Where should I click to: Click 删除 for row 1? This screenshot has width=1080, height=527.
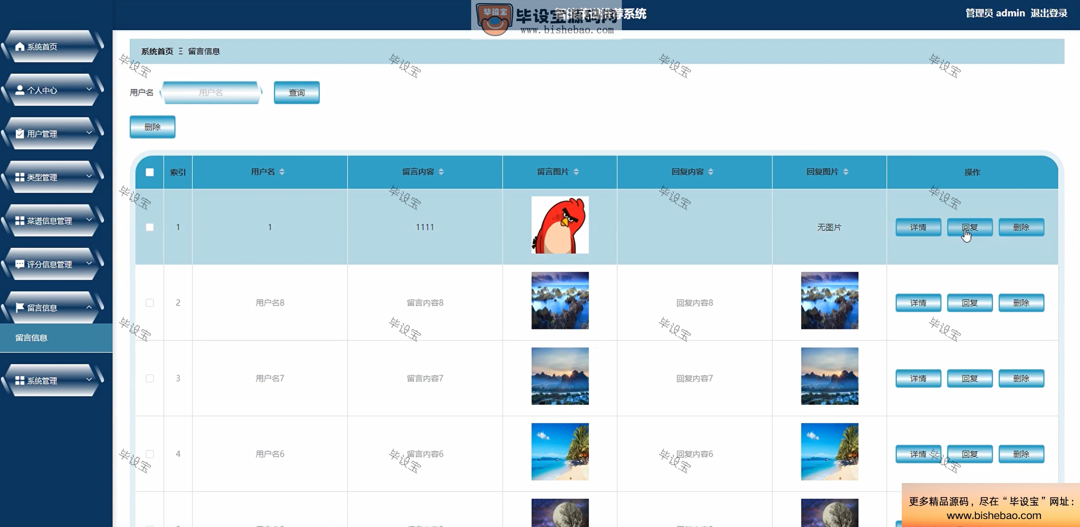(1021, 227)
